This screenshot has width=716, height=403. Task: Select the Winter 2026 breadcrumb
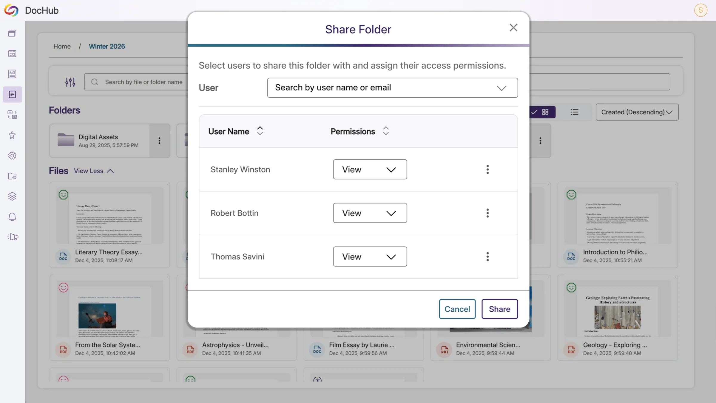[107, 46]
